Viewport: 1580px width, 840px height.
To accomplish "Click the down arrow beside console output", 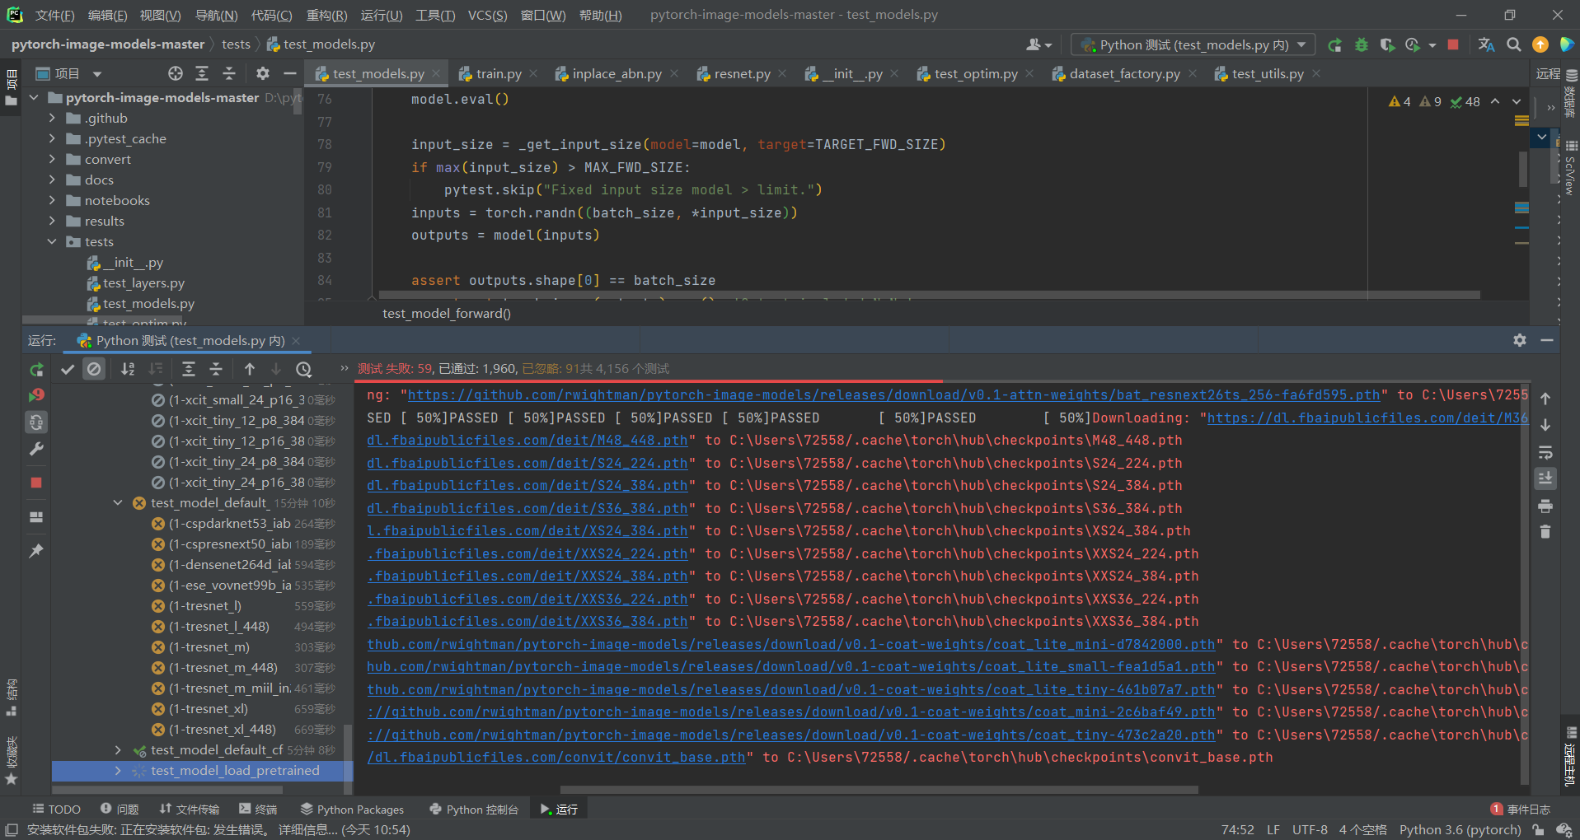I will point(1545,425).
